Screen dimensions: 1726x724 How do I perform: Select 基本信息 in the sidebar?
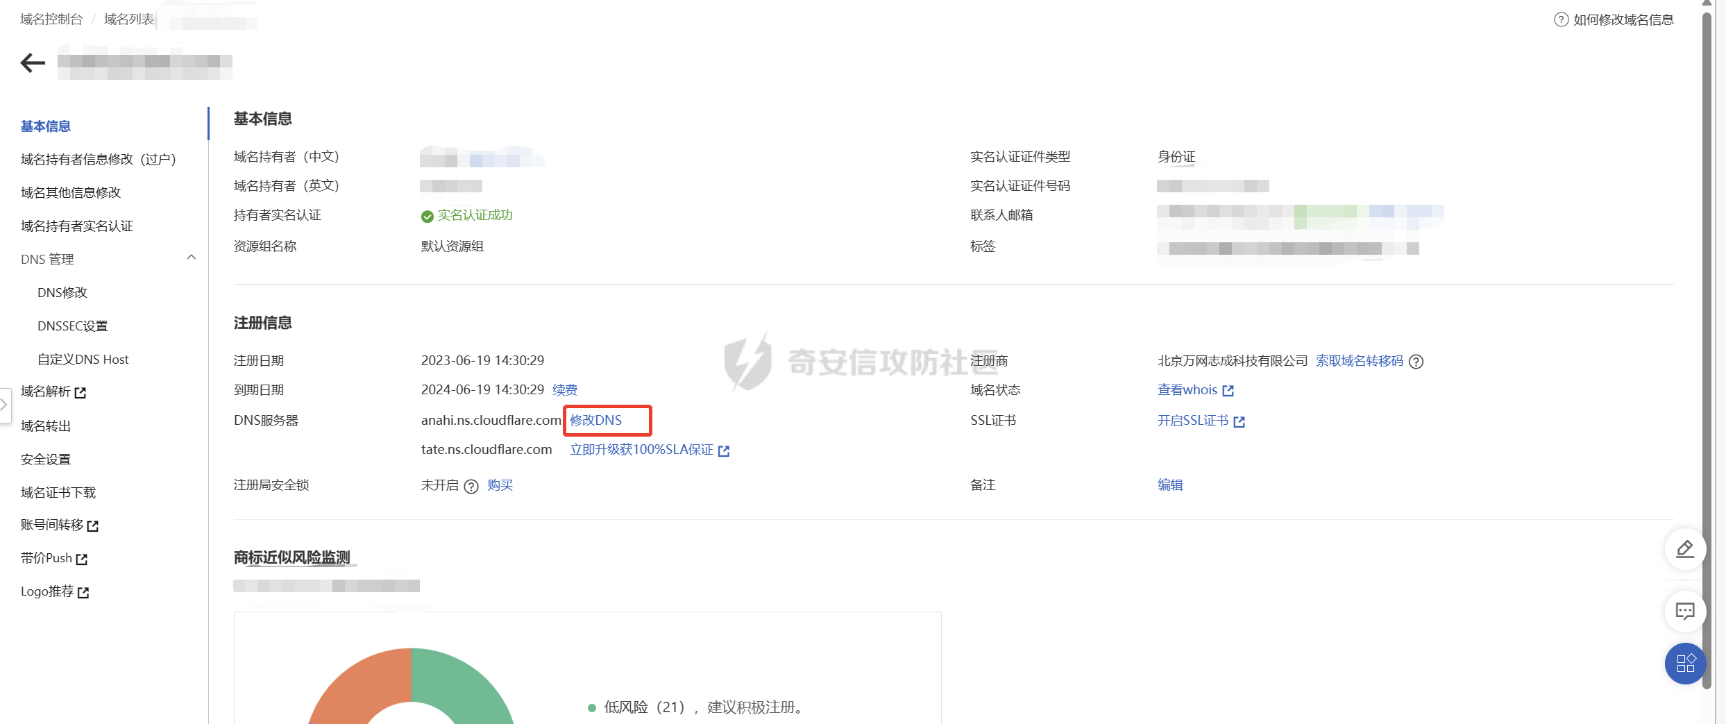coord(46,126)
